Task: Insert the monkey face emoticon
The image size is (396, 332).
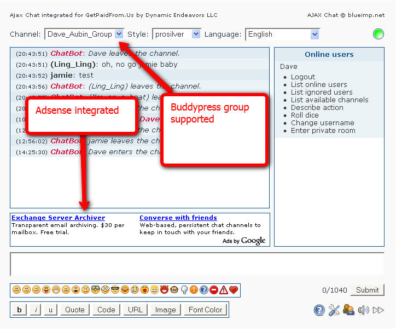Action: 174,290
